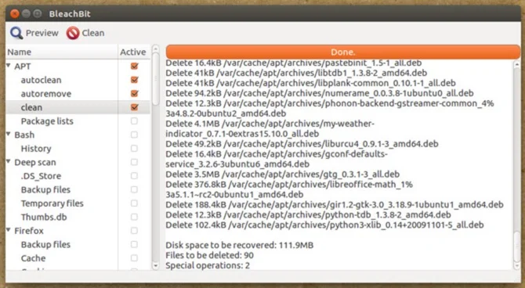The height and width of the screenshot is (288, 525).
Task: Click 'Disk space to be recovered: 111.9MB' line
Action: (x=240, y=245)
